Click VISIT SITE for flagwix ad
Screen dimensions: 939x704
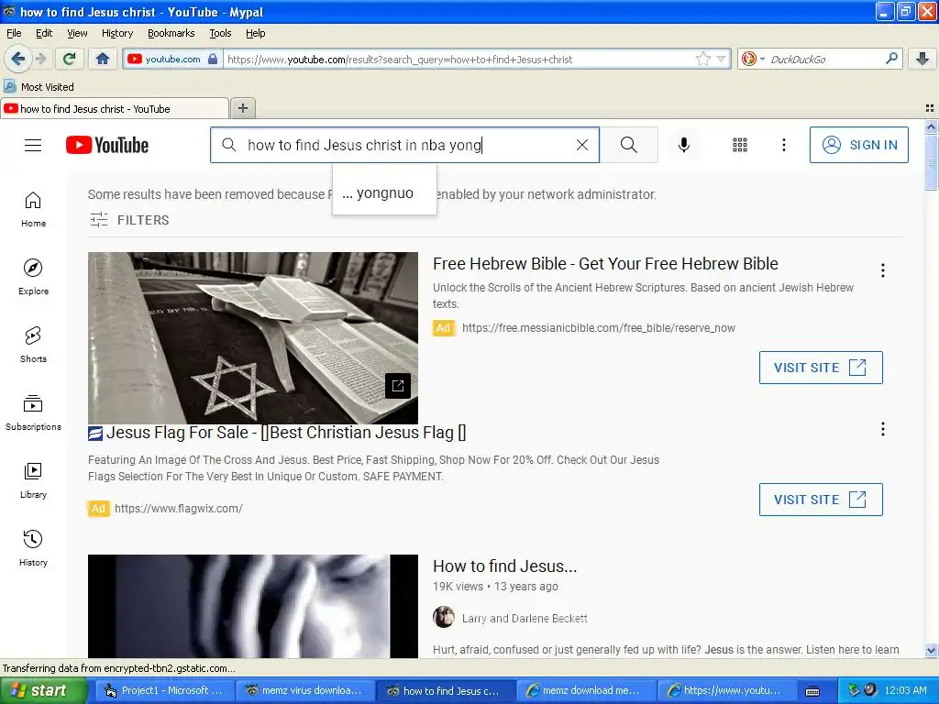click(x=821, y=500)
